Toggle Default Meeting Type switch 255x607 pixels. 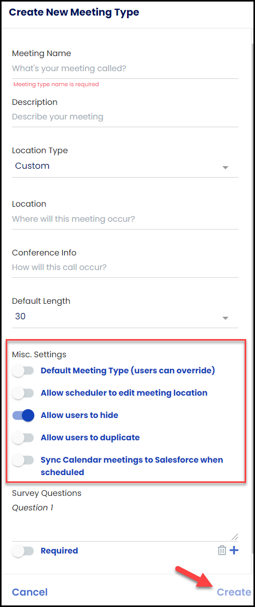pos(23,371)
